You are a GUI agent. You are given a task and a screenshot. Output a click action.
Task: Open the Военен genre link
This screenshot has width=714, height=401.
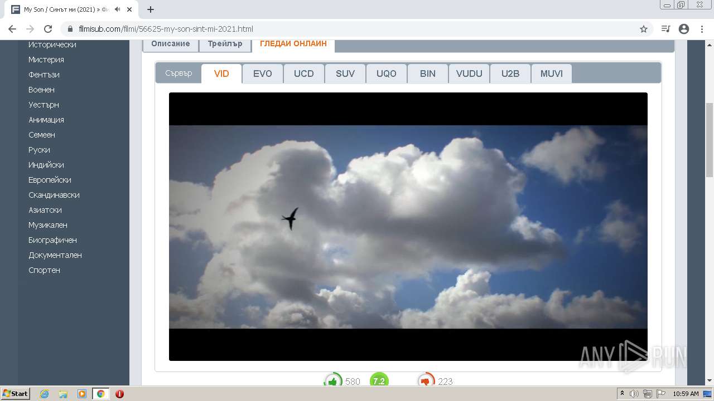[41, 90]
